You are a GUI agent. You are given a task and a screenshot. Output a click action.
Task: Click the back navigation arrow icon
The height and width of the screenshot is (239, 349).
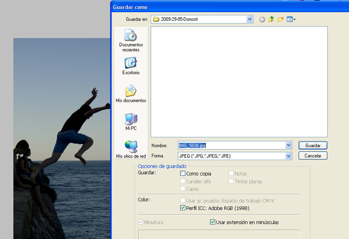click(262, 20)
